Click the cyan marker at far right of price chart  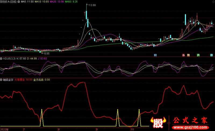[x=212, y=55]
